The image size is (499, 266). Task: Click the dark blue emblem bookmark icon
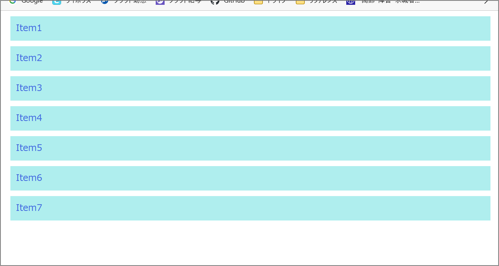tap(351, 2)
